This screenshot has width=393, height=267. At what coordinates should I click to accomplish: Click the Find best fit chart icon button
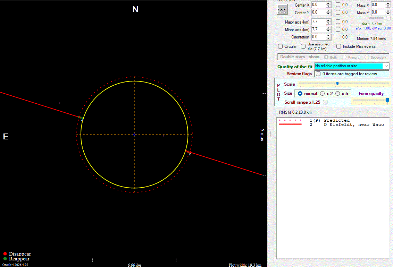[282, 9]
